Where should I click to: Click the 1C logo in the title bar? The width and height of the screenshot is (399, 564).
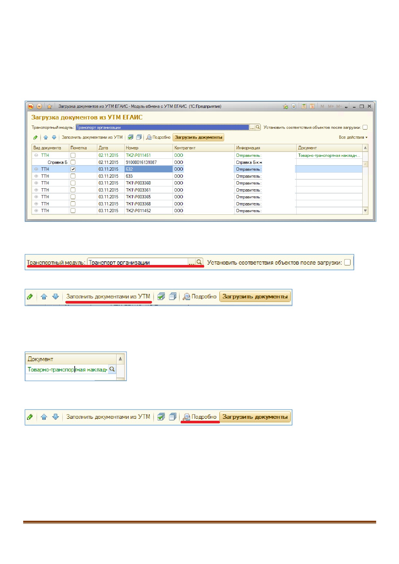[31, 106]
